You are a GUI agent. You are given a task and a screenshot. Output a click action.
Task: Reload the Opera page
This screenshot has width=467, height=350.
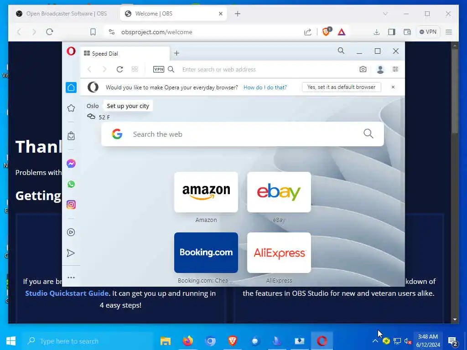pos(120,69)
